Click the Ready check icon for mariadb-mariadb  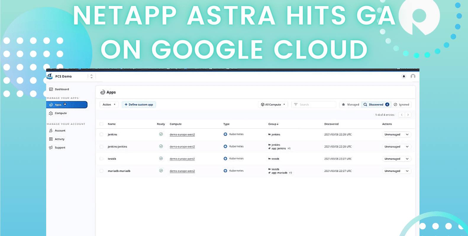[x=161, y=171]
